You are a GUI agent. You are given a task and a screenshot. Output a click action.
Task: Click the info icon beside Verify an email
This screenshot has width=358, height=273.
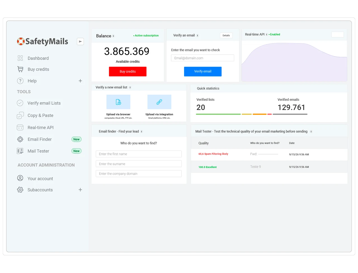(x=197, y=36)
